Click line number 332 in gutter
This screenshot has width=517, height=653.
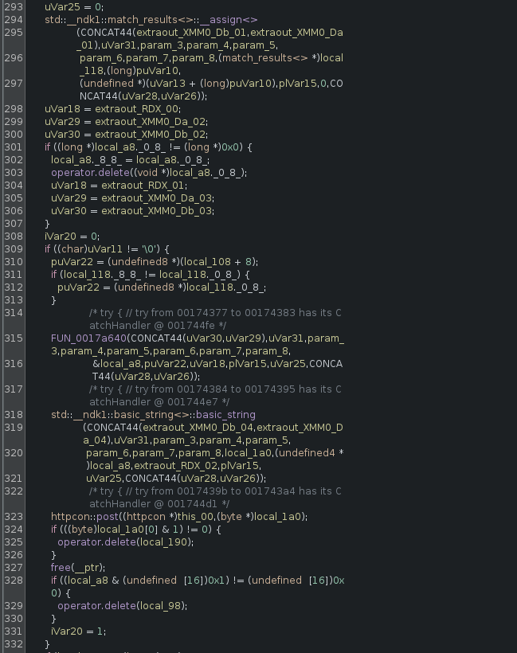14,644
